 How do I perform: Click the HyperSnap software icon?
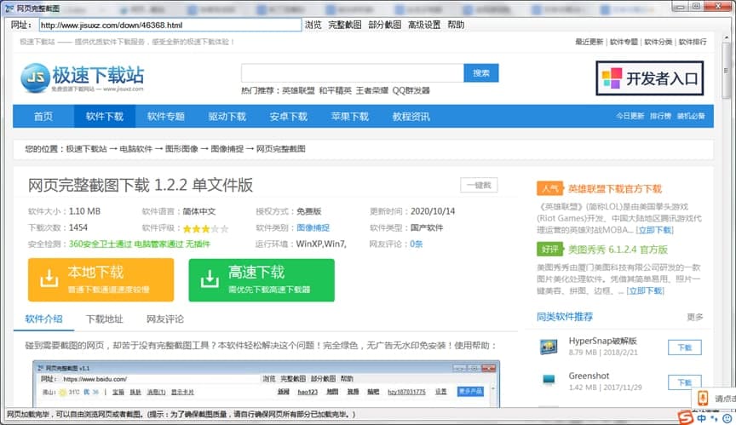click(549, 347)
